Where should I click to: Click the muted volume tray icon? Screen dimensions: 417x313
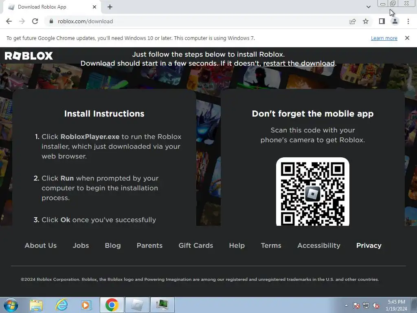pyautogui.click(x=376, y=305)
